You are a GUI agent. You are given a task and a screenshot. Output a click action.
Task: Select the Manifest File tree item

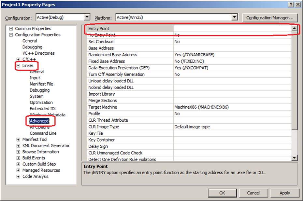[x=41, y=84]
